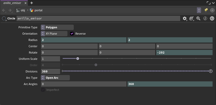Click the Arc Angles end field 360
Image resolution: width=216 pixels, height=105 pixels.
[170, 84]
